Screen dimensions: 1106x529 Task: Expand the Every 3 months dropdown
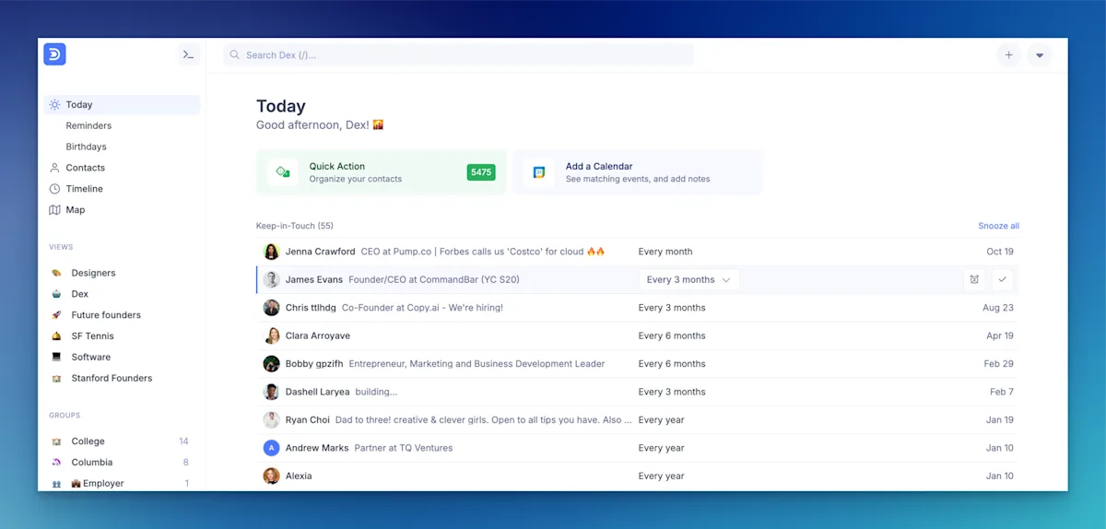pos(688,279)
